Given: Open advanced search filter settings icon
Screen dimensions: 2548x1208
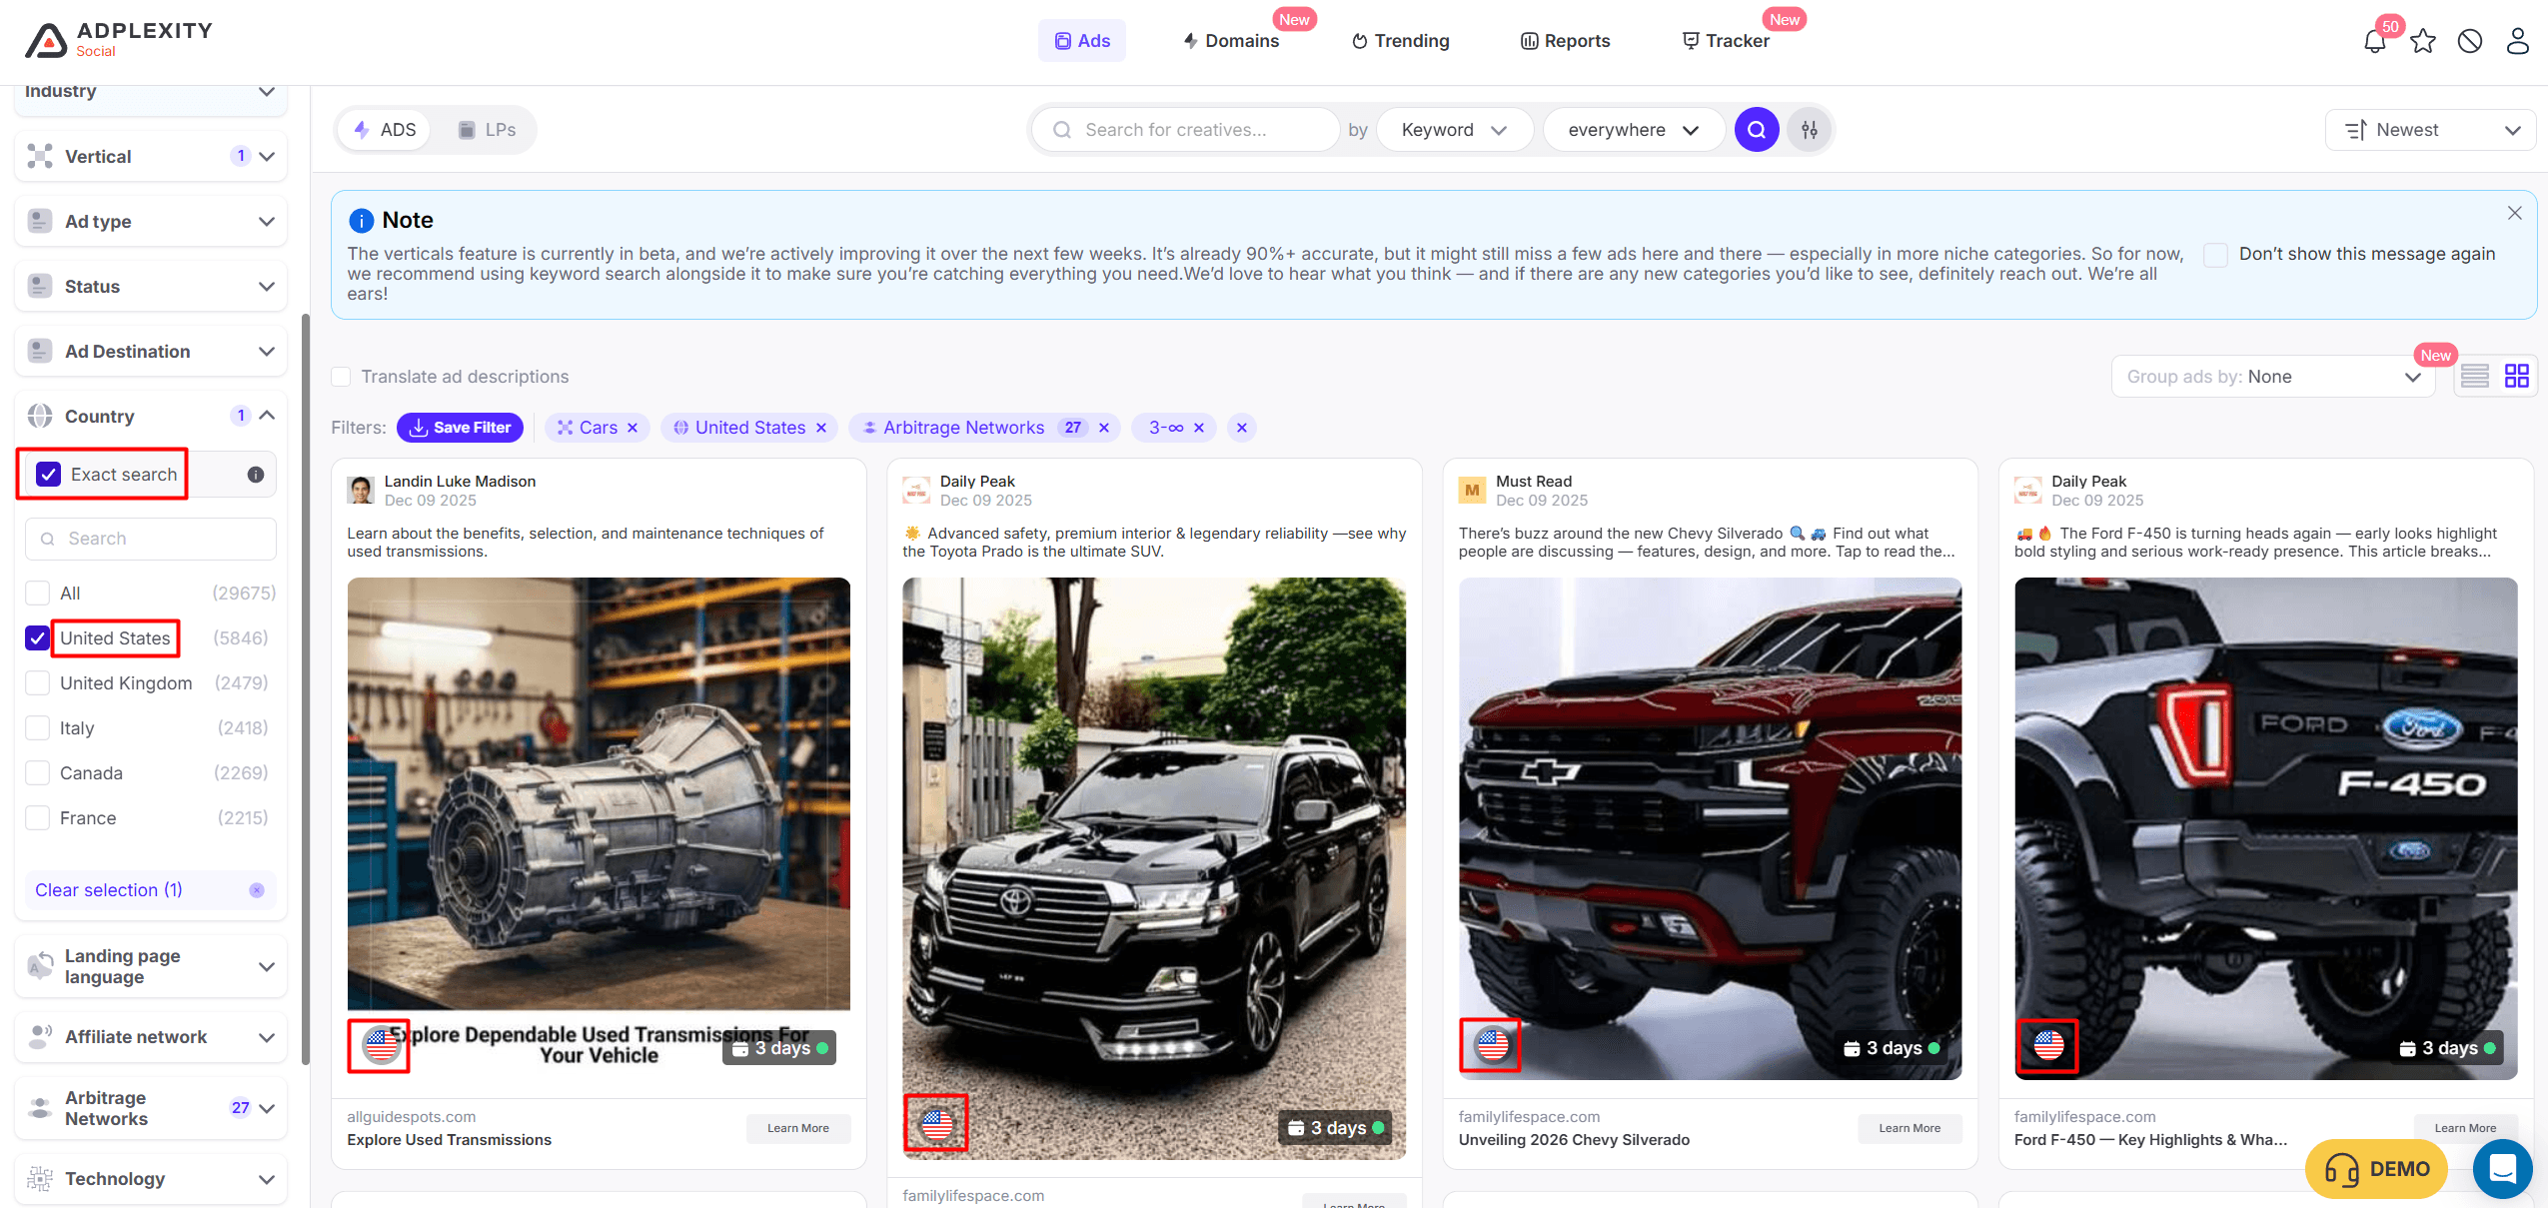Looking at the screenshot, I should pos(1810,130).
